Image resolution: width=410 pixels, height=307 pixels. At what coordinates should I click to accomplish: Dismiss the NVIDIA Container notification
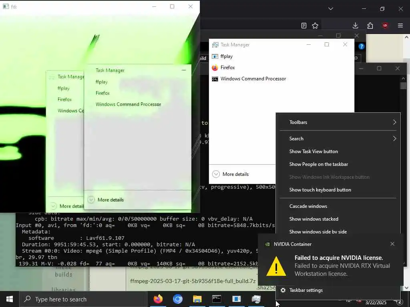pyautogui.click(x=392, y=244)
